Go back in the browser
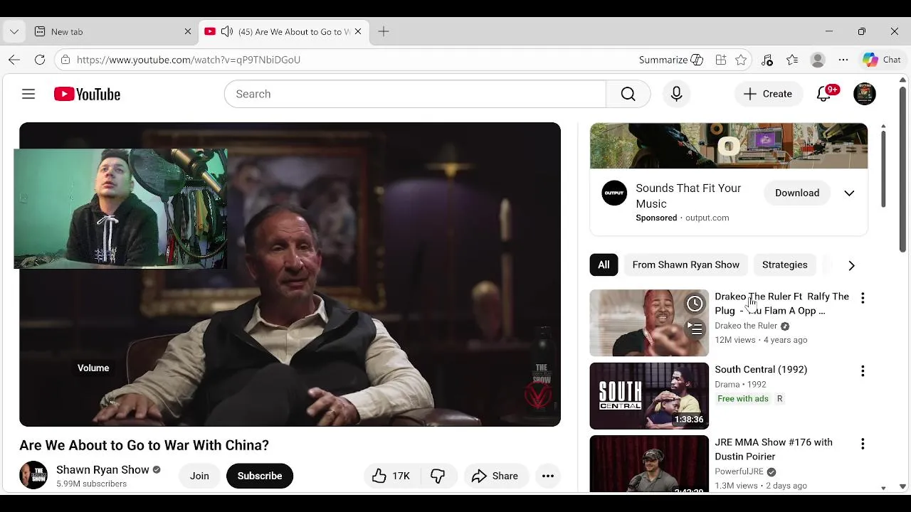Viewport: 911px width, 512px height. pyautogui.click(x=14, y=60)
